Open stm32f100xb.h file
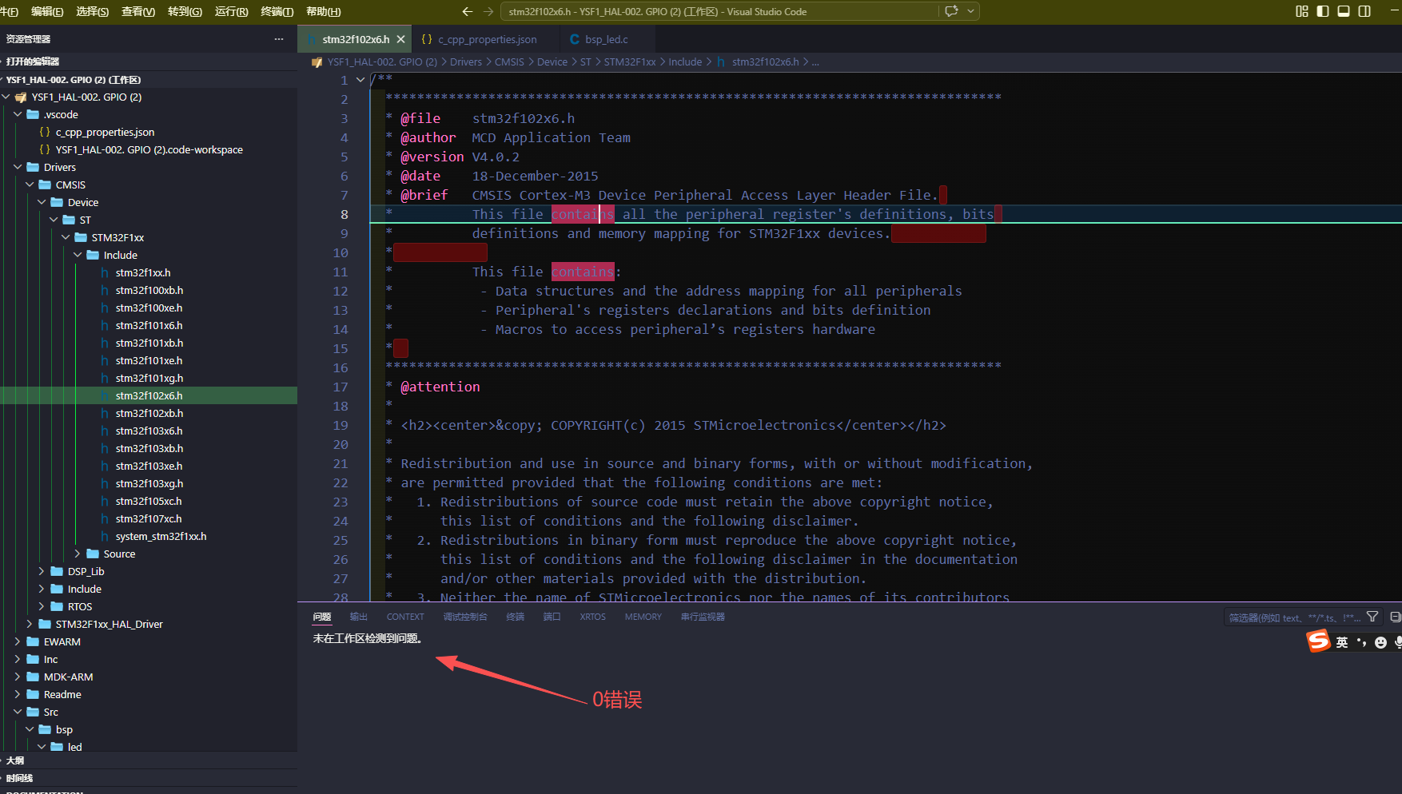This screenshot has width=1402, height=794. click(x=149, y=290)
